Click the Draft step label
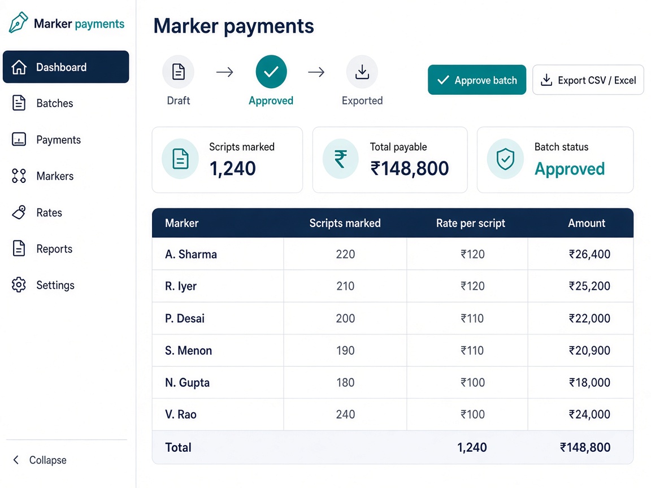The image size is (651, 488). coord(178,101)
